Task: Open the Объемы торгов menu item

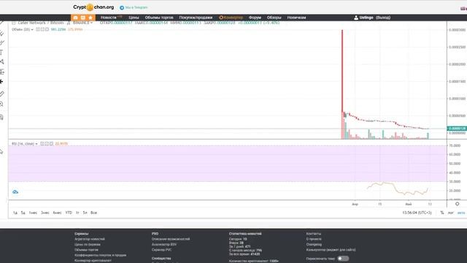Action: coord(159,18)
